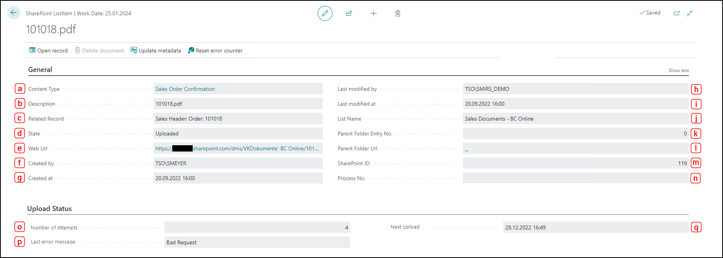723x258 pixels.
Task: Click the Related Record field
Action: 238,119
